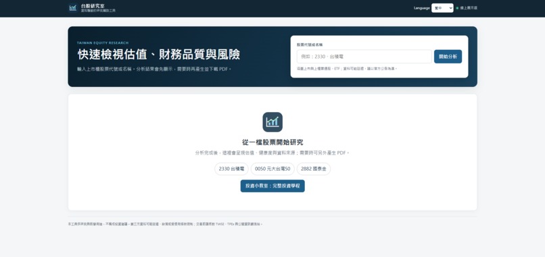Image resolution: width=545 pixels, height=257 pixels.
Task: Click the disclaimer text in the footer
Action: click(165, 224)
